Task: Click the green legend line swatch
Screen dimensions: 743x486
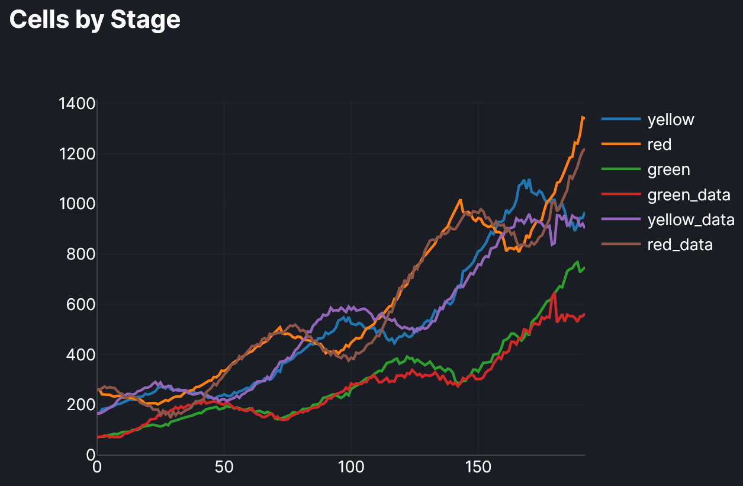Action: coord(621,170)
